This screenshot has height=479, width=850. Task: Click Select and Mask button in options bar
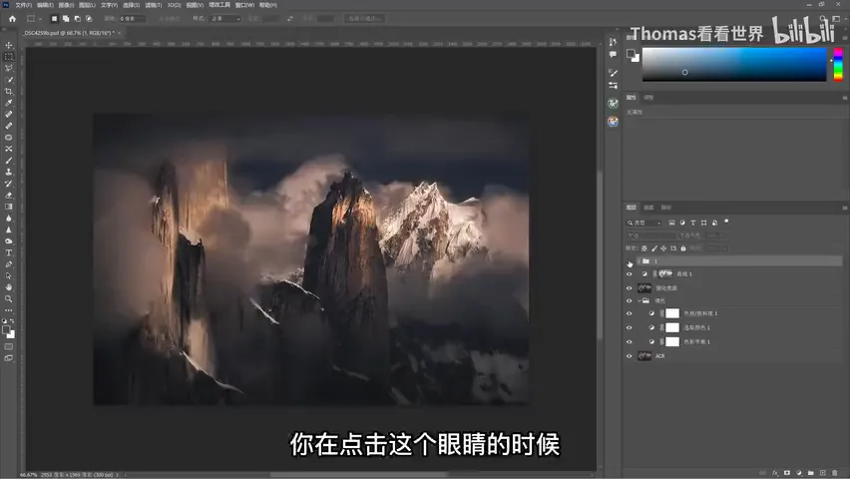coord(365,18)
